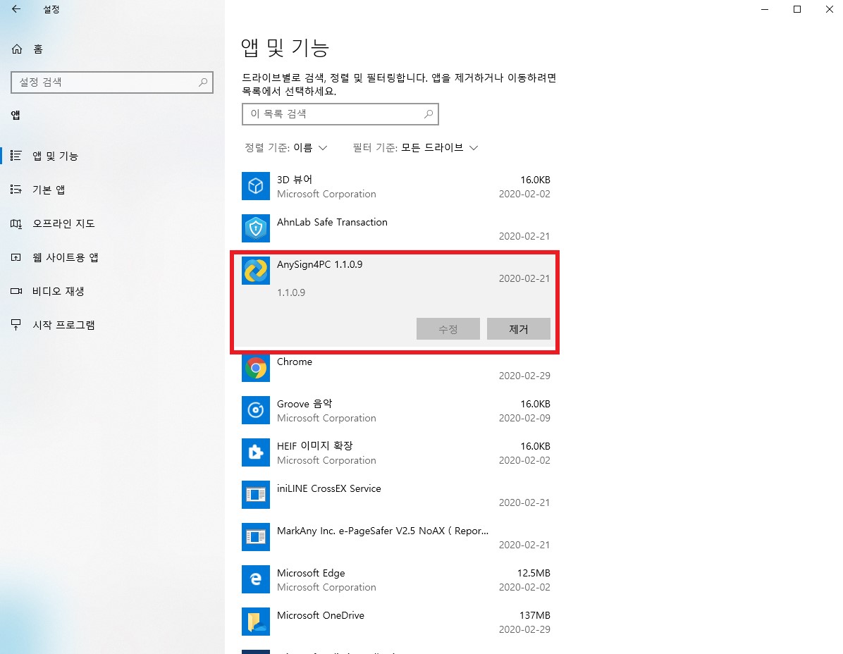Screen dimensions: 843x654
Task: Click the HEIF 이미지 확장 icon
Action: coord(255,452)
